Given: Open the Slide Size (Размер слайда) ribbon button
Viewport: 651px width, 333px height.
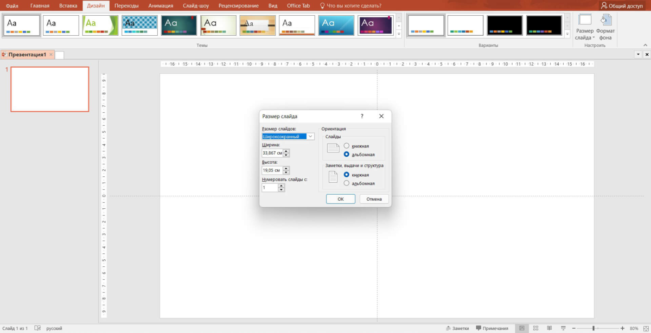Looking at the screenshot, I should tap(585, 27).
